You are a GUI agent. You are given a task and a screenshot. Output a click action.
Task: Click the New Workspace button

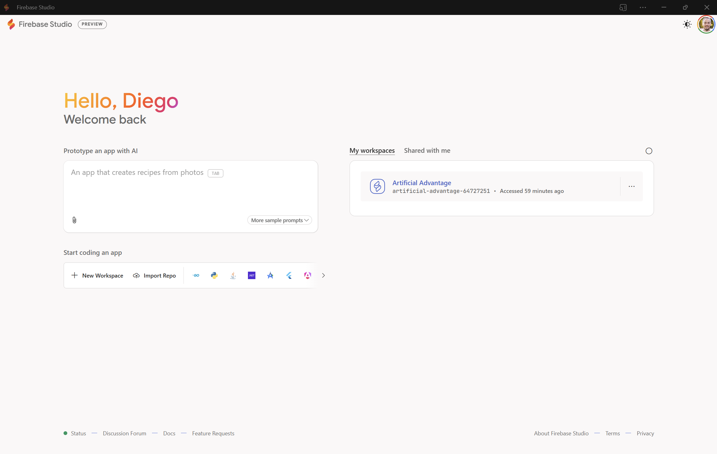point(97,275)
